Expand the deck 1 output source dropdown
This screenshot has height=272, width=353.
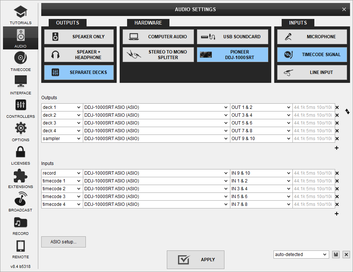pos(62,107)
